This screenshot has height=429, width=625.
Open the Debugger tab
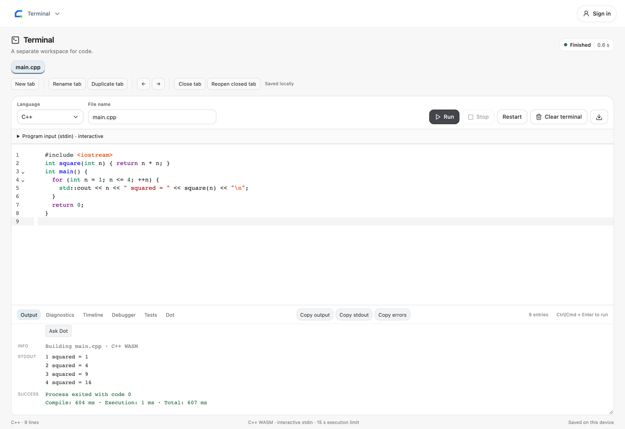(x=124, y=315)
